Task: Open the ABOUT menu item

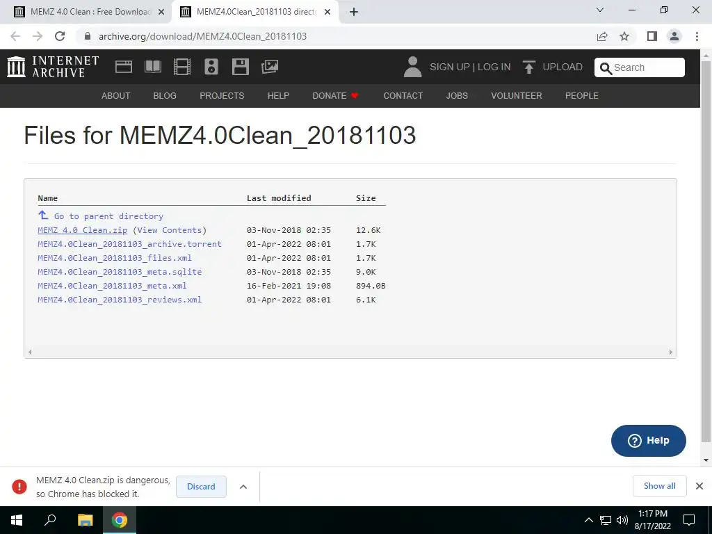Action: [116, 96]
